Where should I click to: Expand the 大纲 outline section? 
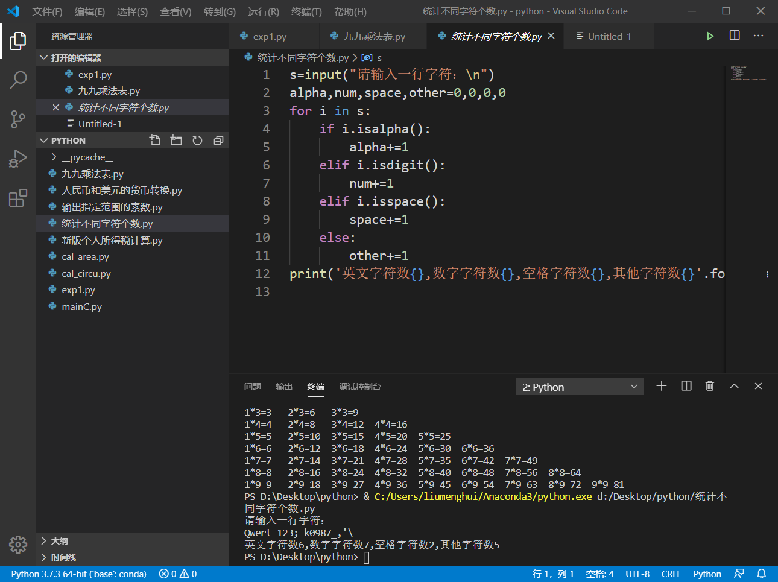[133, 541]
